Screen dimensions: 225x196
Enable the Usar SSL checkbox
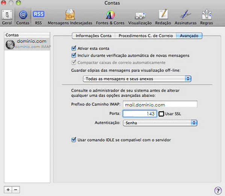tap(161, 114)
